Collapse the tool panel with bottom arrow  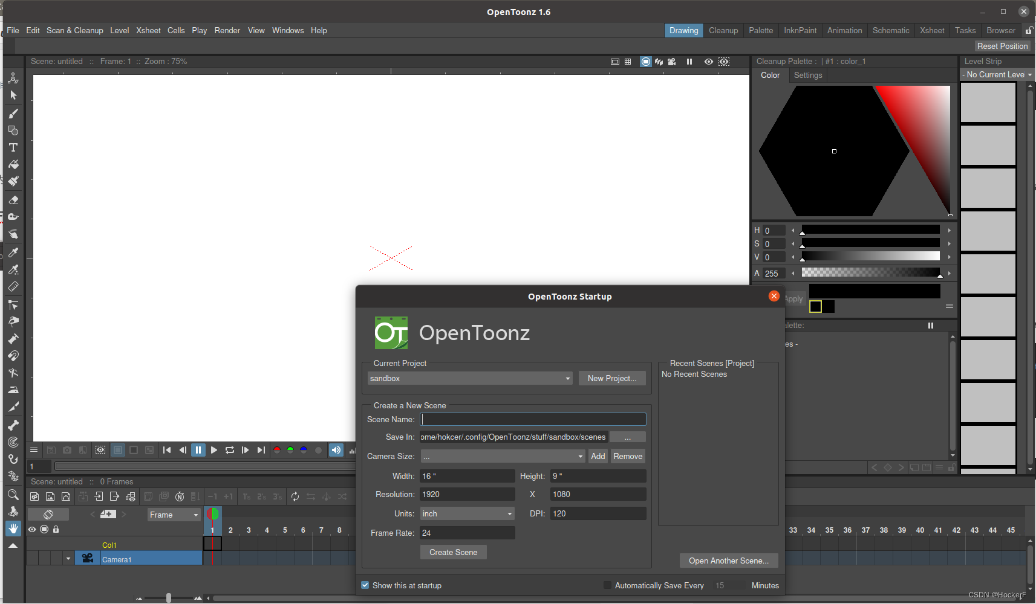(13, 545)
